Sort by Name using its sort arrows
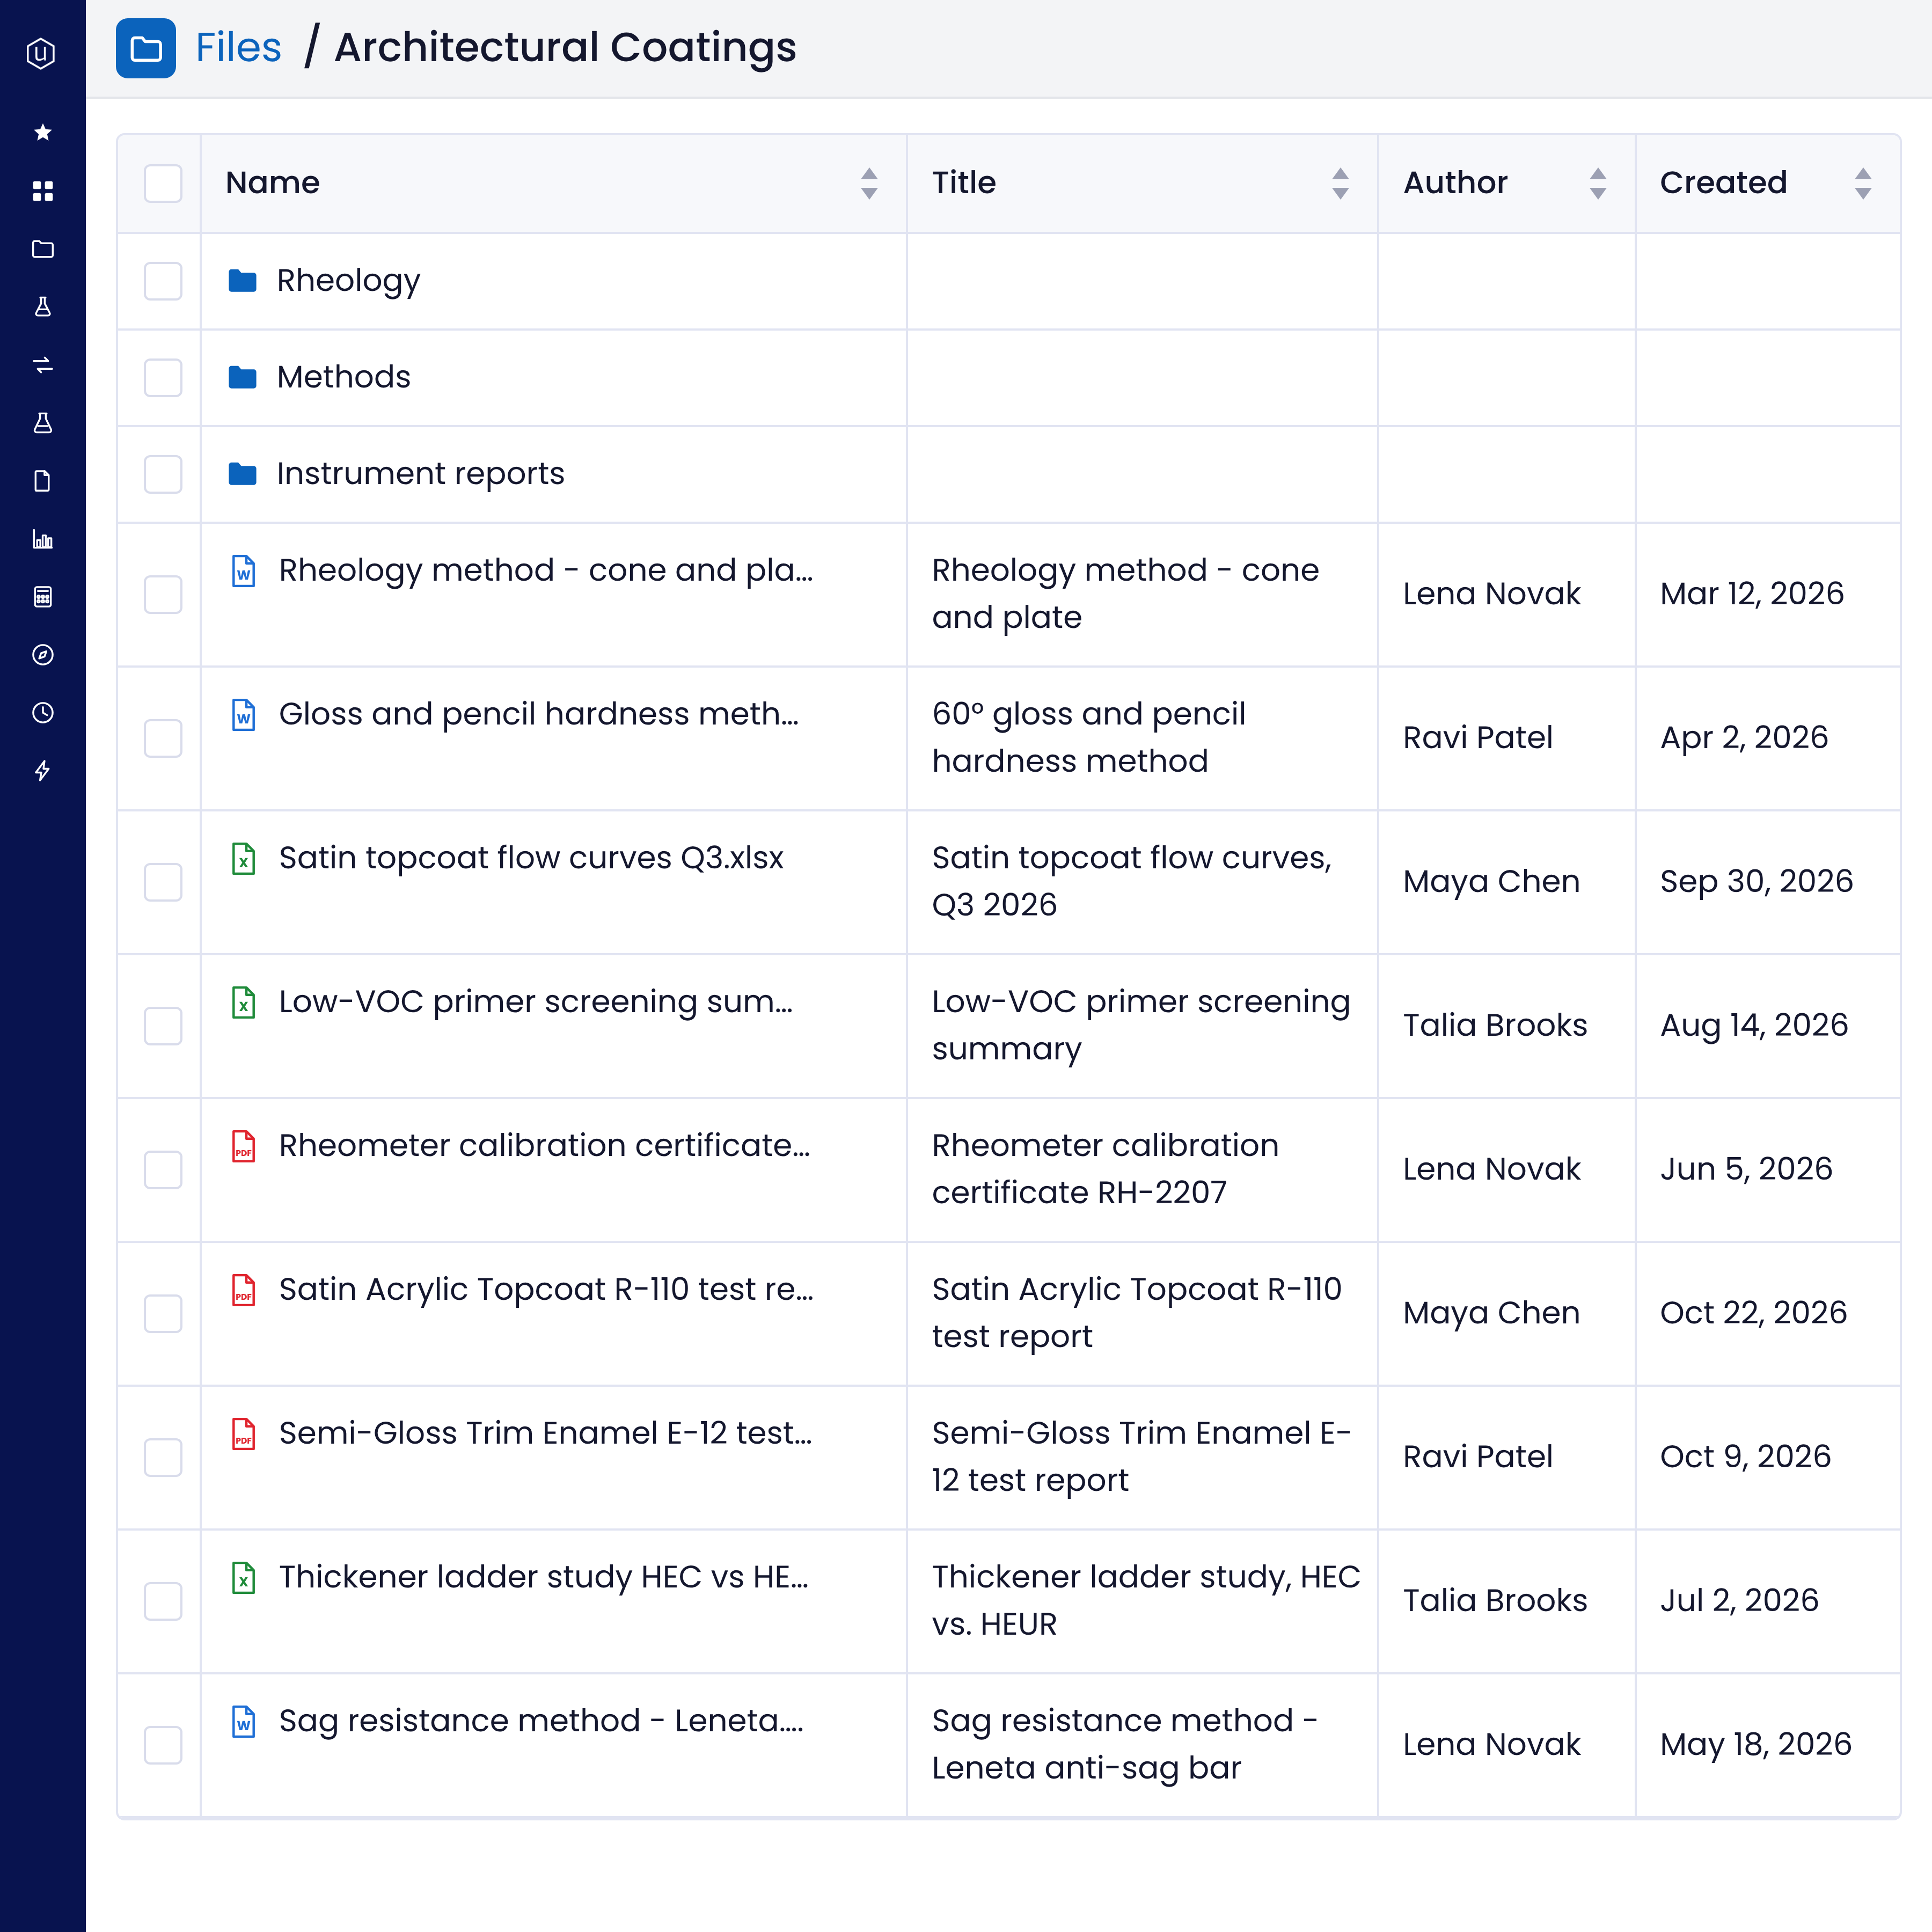The height and width of the screenshot is (1932, 1932). point(869,184)
